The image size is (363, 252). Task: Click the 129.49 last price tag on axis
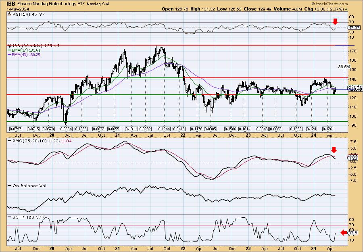(x=355, y=89)
